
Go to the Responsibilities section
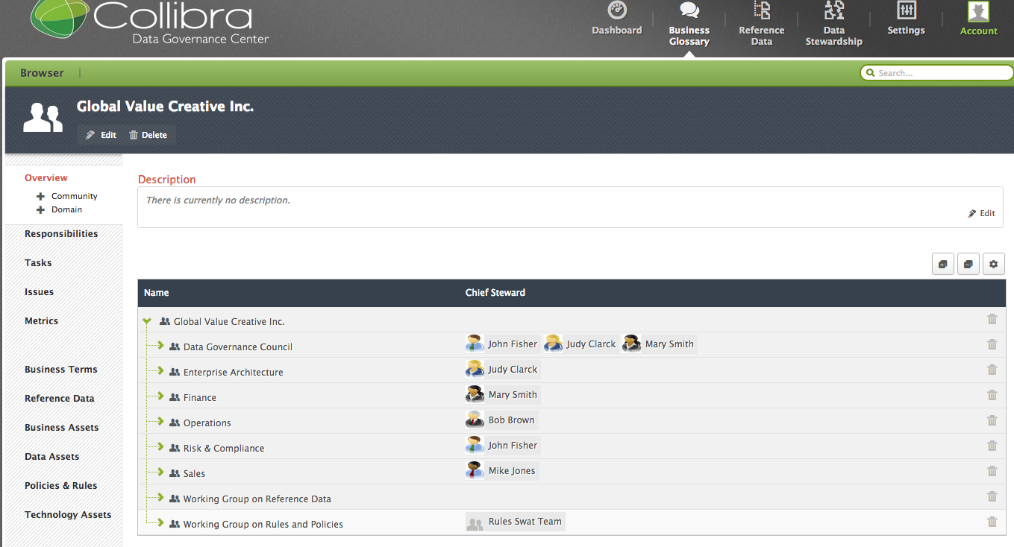(61, 234)
